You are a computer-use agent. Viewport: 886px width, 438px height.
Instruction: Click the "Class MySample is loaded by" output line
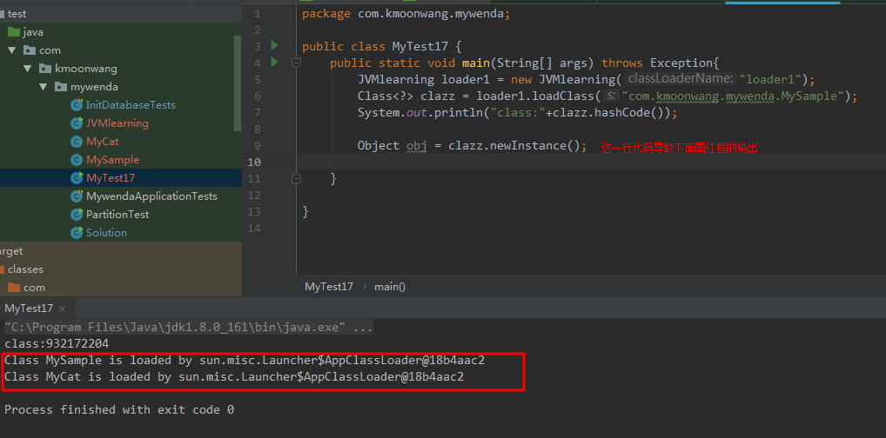(x=244, y=360)
